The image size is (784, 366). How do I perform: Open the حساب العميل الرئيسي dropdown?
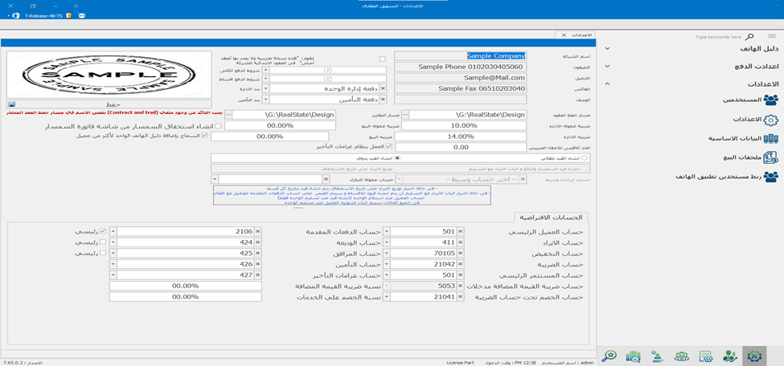(x=388, y=231)
